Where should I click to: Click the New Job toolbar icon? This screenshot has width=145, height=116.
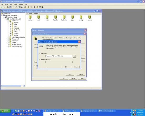click(43, 7)
